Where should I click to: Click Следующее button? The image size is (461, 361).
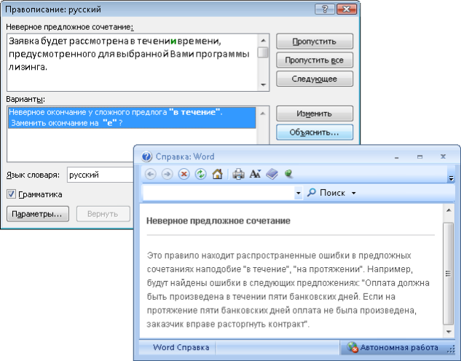coord(315,79)
